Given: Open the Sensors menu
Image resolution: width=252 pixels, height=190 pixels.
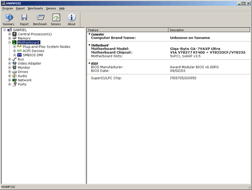Looking at the screenshot, I should tap(51, 8).
